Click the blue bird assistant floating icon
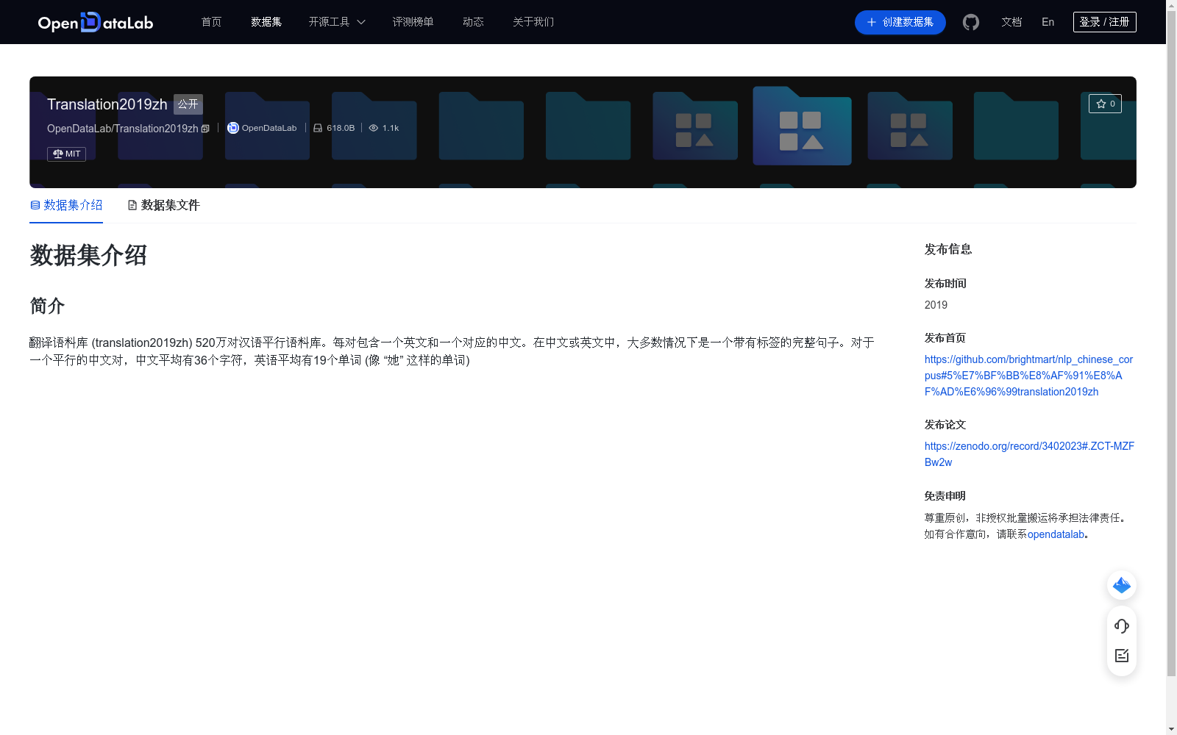1177x735 pixels. (1122, 585)
